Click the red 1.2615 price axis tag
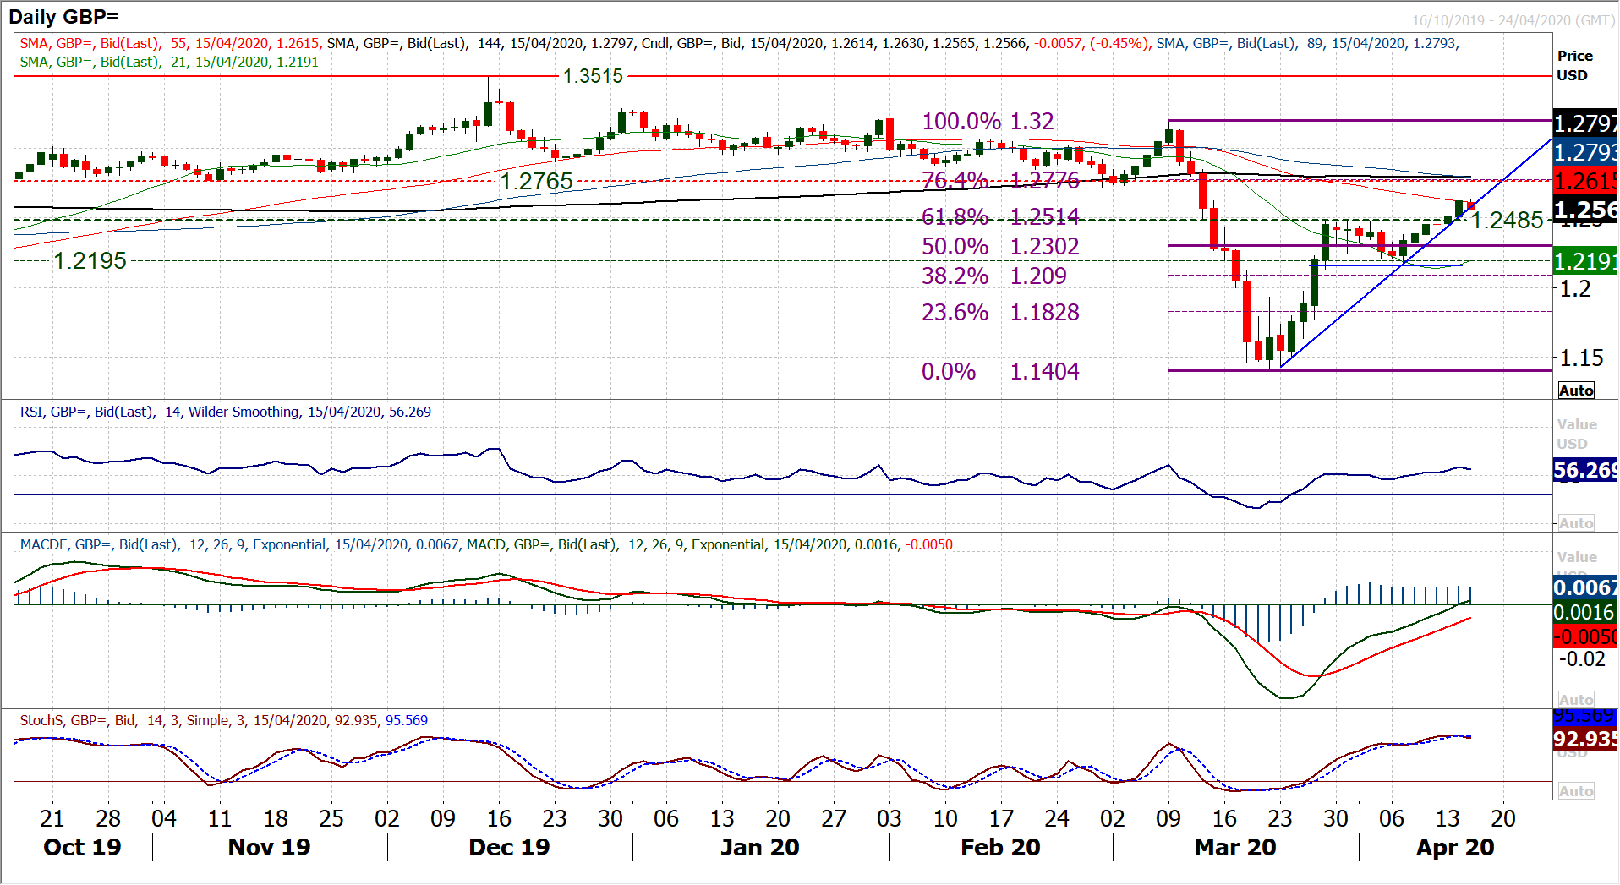The image size is (1620, 885). 1585,181
